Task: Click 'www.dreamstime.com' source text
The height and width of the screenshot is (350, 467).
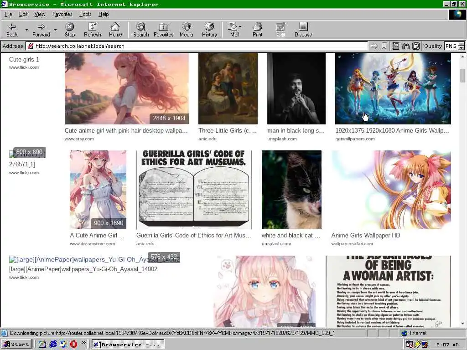Action: [x=92, y=244]
